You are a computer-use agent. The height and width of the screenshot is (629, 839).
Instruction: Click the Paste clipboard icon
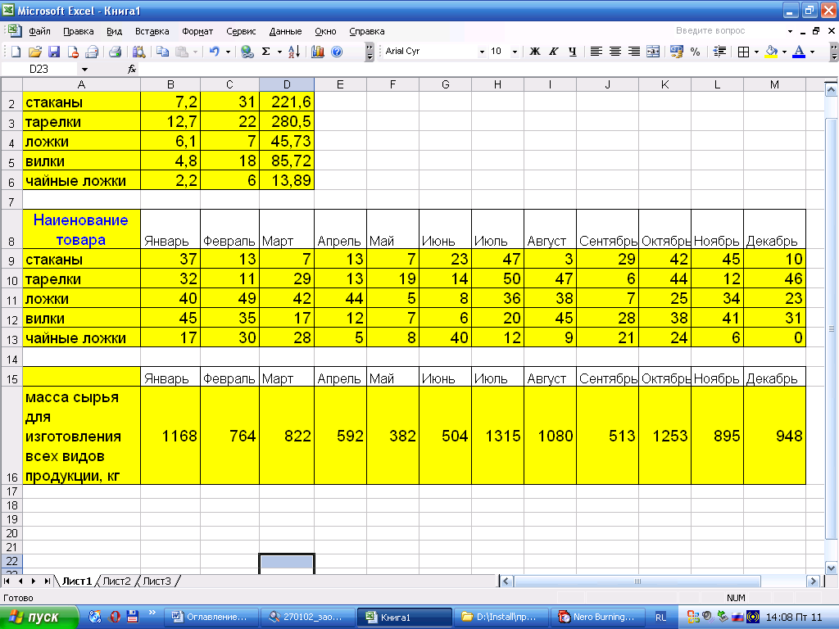[x=183, y=52]
